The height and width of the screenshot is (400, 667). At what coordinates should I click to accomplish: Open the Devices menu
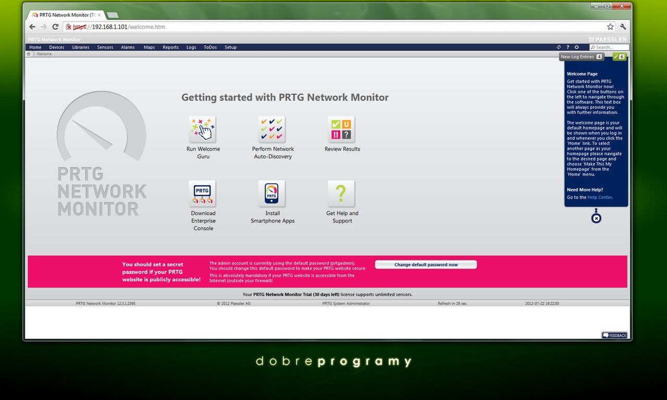[57, 47]
